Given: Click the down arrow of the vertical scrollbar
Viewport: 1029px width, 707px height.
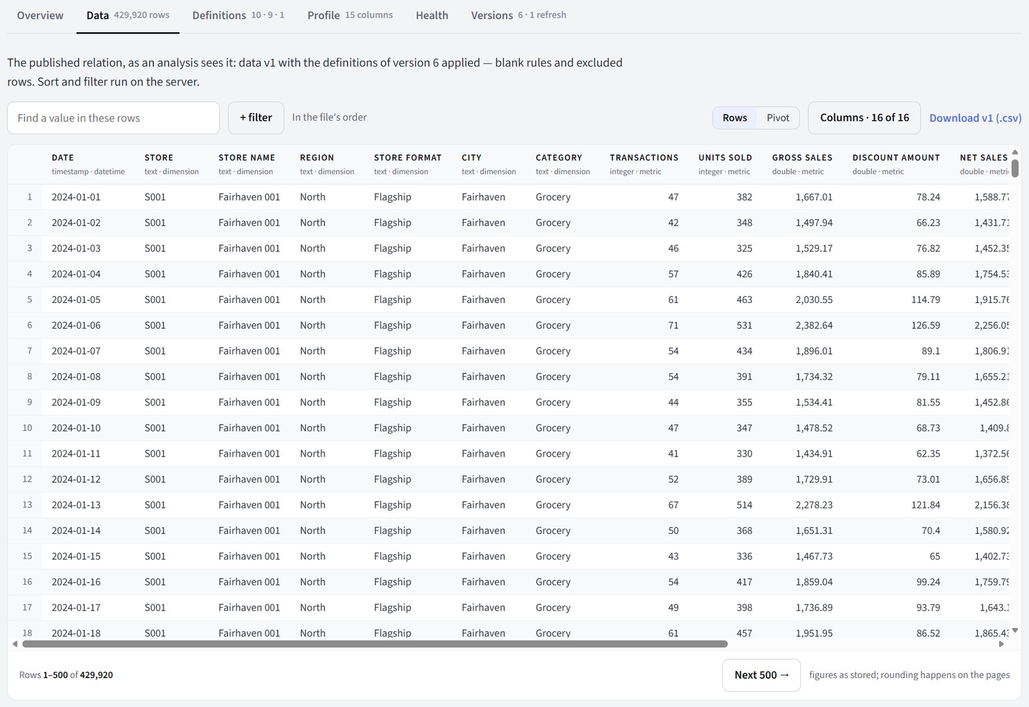Looking at the screenshot, I should pos(1015,630).
